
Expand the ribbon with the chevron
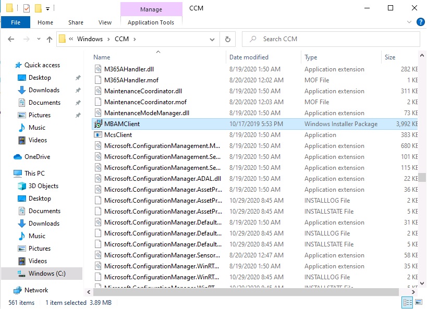(409, 22)
